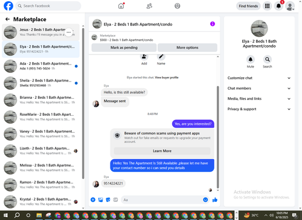The height and width of the screenshot is (220, 302).
Task: Click the "Hello, is this still available?" message
Action: 124,92
